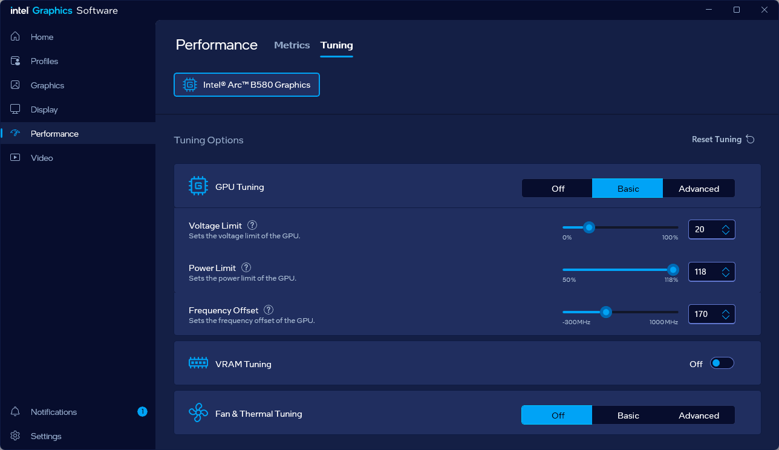Set Fan & Thermal Tuning to Off
This screenshot has width=779, height=450.
tap(557, 416)
